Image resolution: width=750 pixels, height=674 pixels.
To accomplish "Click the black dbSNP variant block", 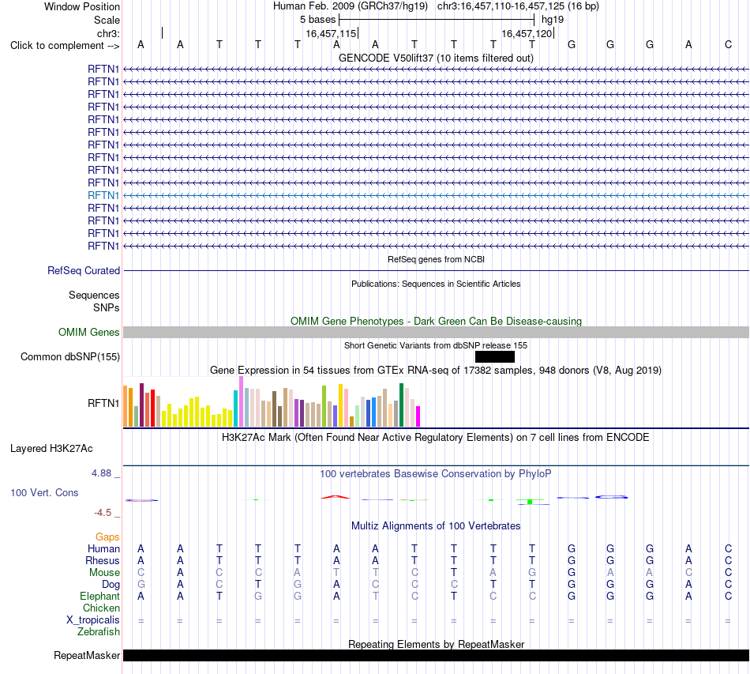I will [495, 356].
